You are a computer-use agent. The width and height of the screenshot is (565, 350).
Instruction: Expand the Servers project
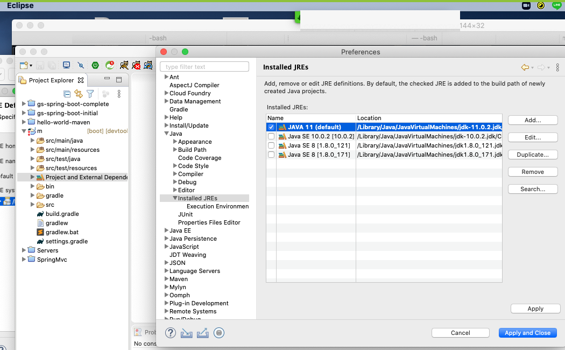pos(24,250)
